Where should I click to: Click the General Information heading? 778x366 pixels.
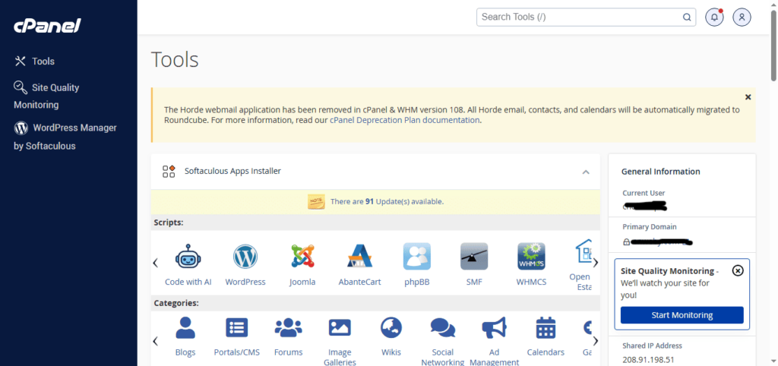pos(660,172)
